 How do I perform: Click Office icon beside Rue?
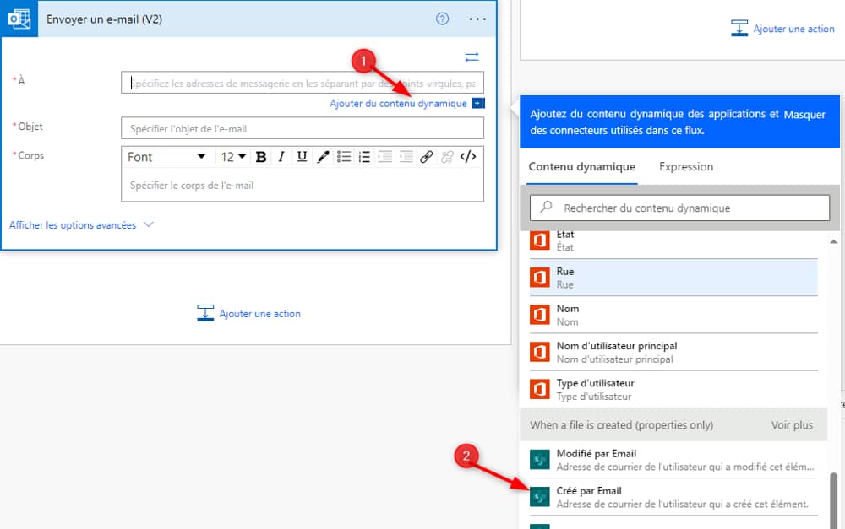[x=539, y=278]
